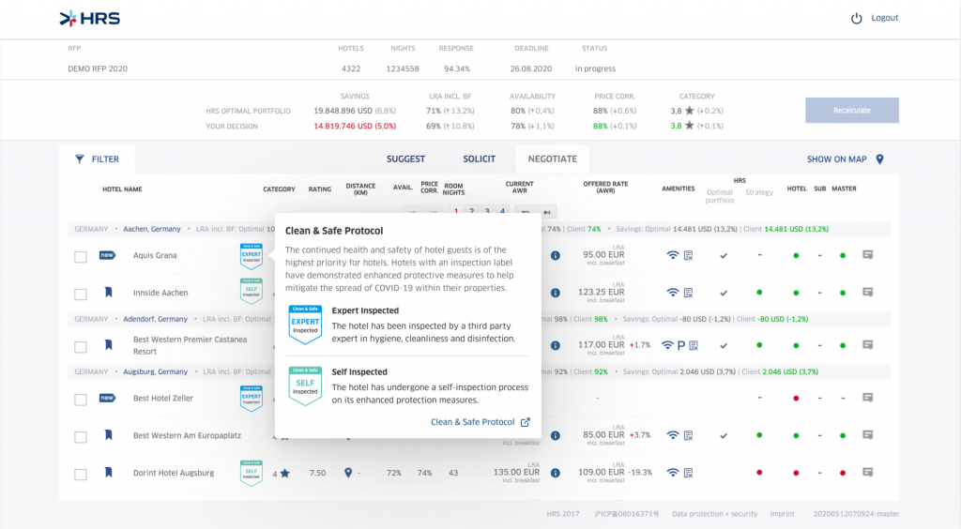
Task: Click the 109.00 EUR offered rate for Dorint
Action: pos(602,472)
